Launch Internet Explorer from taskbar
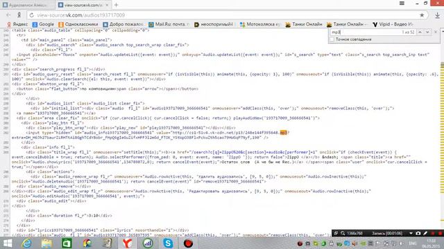 coord(26,243)
